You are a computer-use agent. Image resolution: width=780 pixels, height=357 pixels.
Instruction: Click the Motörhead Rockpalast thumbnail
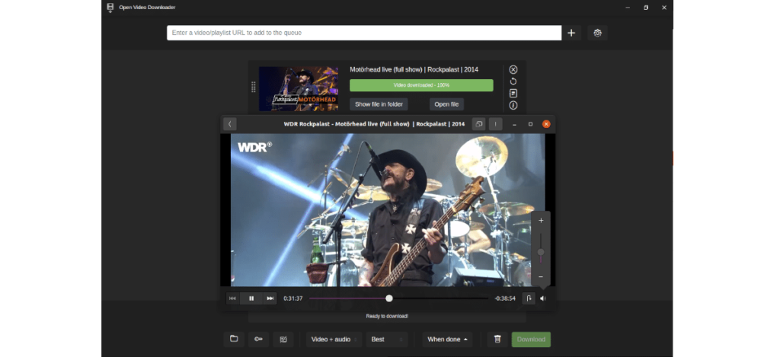299,89
